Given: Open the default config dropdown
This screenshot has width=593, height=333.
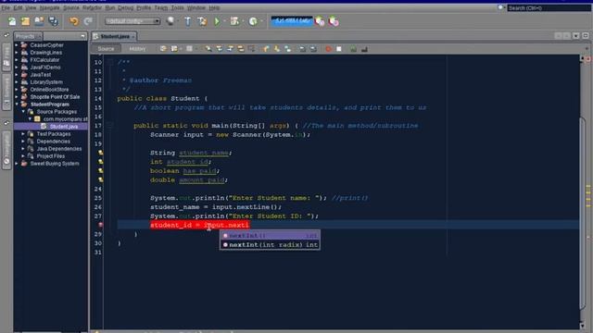Looking at the screenshot, I should (132, 21).
